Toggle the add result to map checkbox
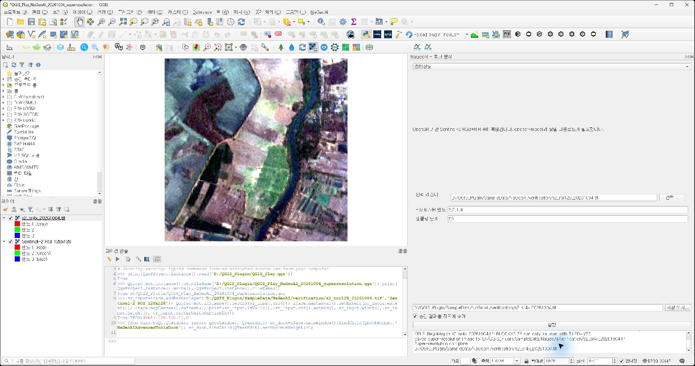 click(415, 316)
